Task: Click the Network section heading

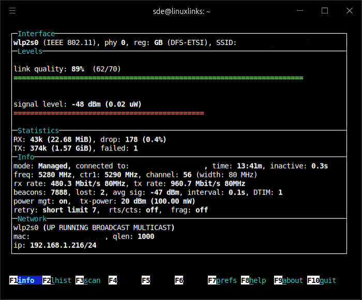Action: pyautogui.click(x=32, y=219)
